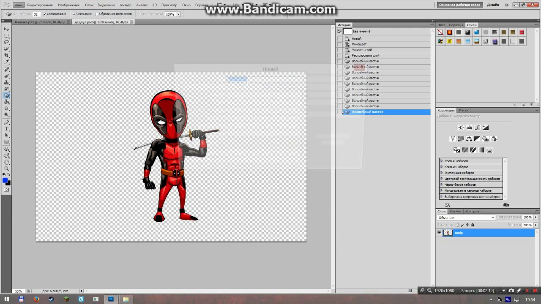The width and height of the screenshot is (541, 304).
Task: Set history brush source for Без имени-1
Action: pos(339,31)
